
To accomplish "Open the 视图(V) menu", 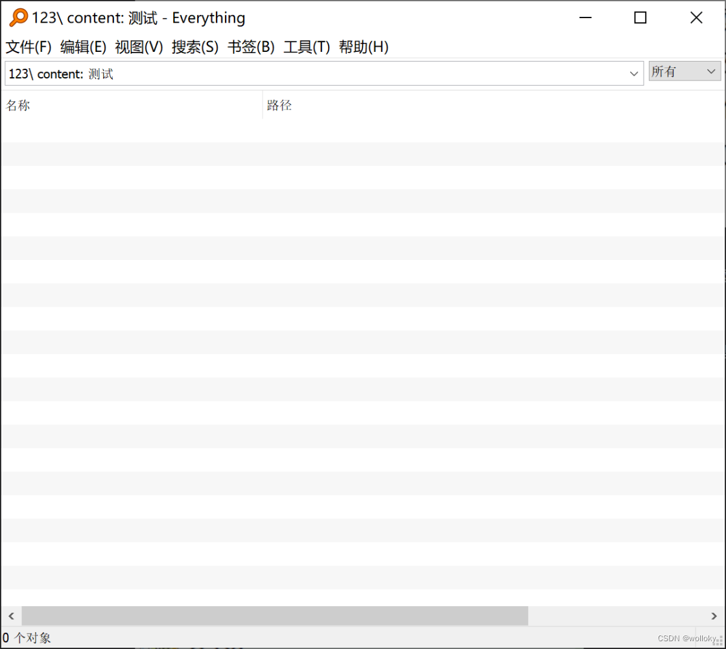I will click(x=139, y=47).
